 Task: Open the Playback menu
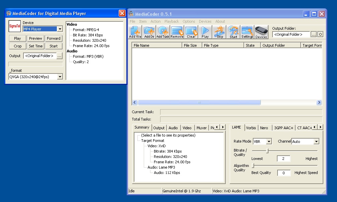coord(172,21)
